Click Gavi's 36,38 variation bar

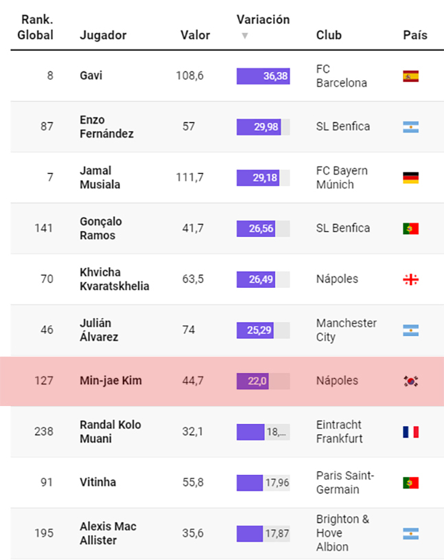click(264, 76)
